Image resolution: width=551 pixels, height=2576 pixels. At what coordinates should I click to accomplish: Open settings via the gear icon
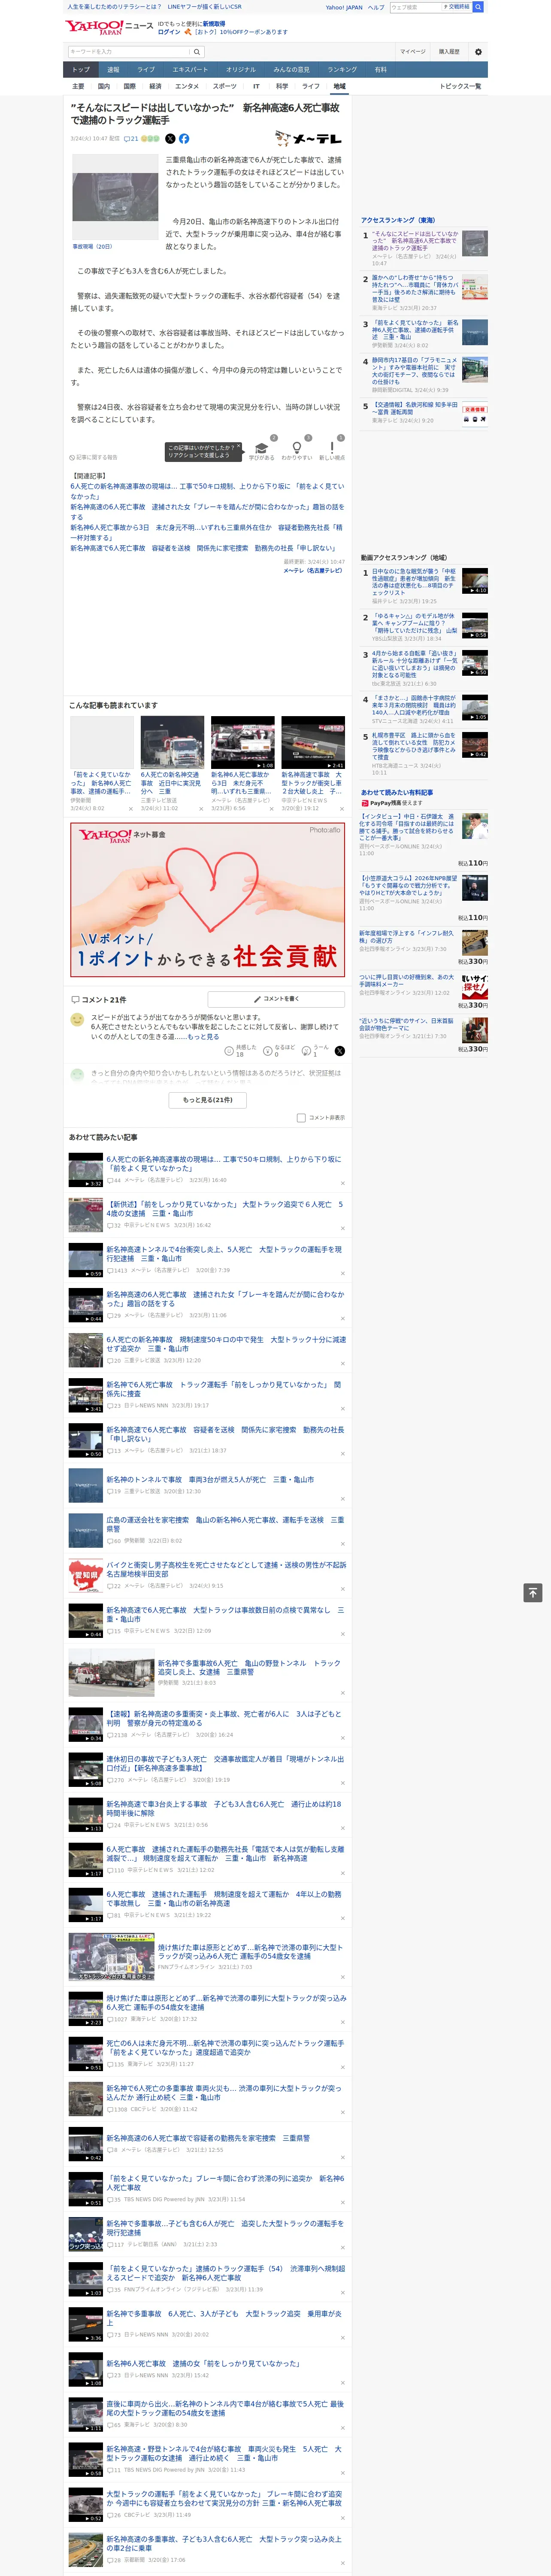[478, 52]
